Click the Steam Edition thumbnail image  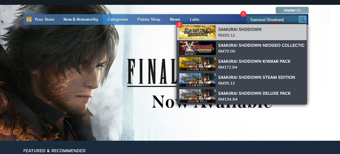click(198, 80)
